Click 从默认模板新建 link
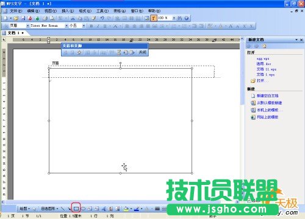 [x=270, y=103]
